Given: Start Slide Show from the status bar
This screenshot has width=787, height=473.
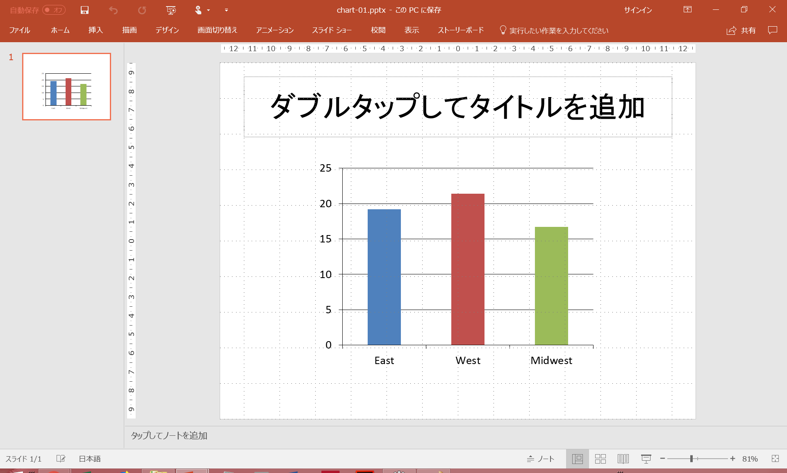Looking at the screenshot, I should (646, 459).
